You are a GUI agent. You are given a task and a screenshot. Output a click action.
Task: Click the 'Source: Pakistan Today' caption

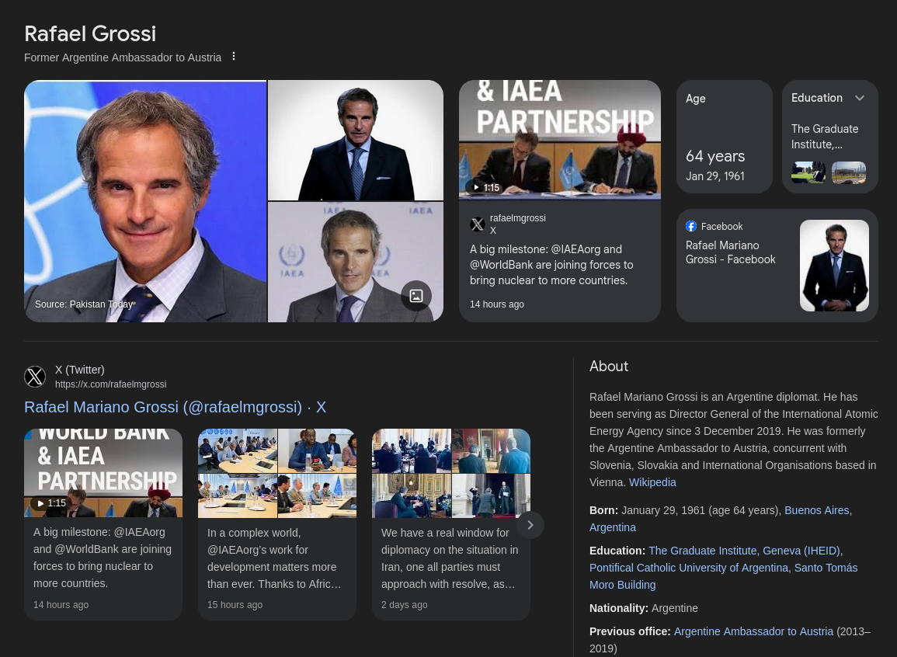(x=84, y=304)
